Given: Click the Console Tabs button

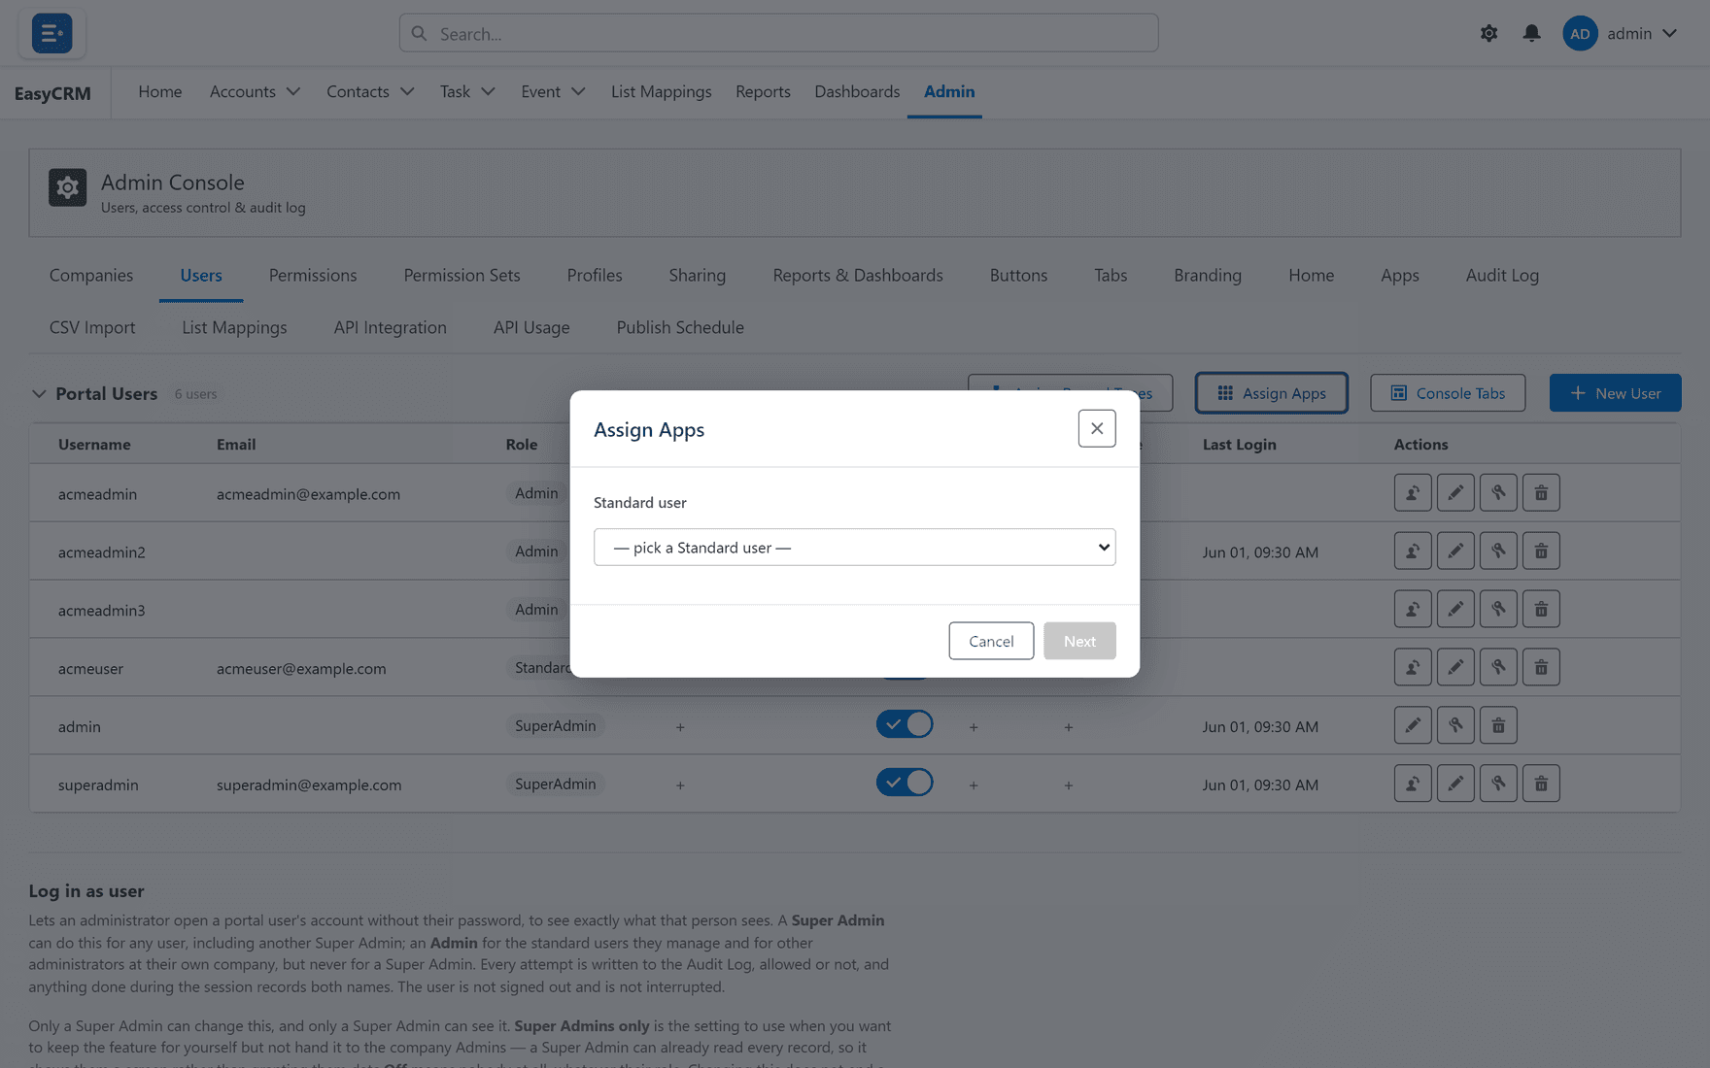Looking at the screenshot, I should 1448,392.
